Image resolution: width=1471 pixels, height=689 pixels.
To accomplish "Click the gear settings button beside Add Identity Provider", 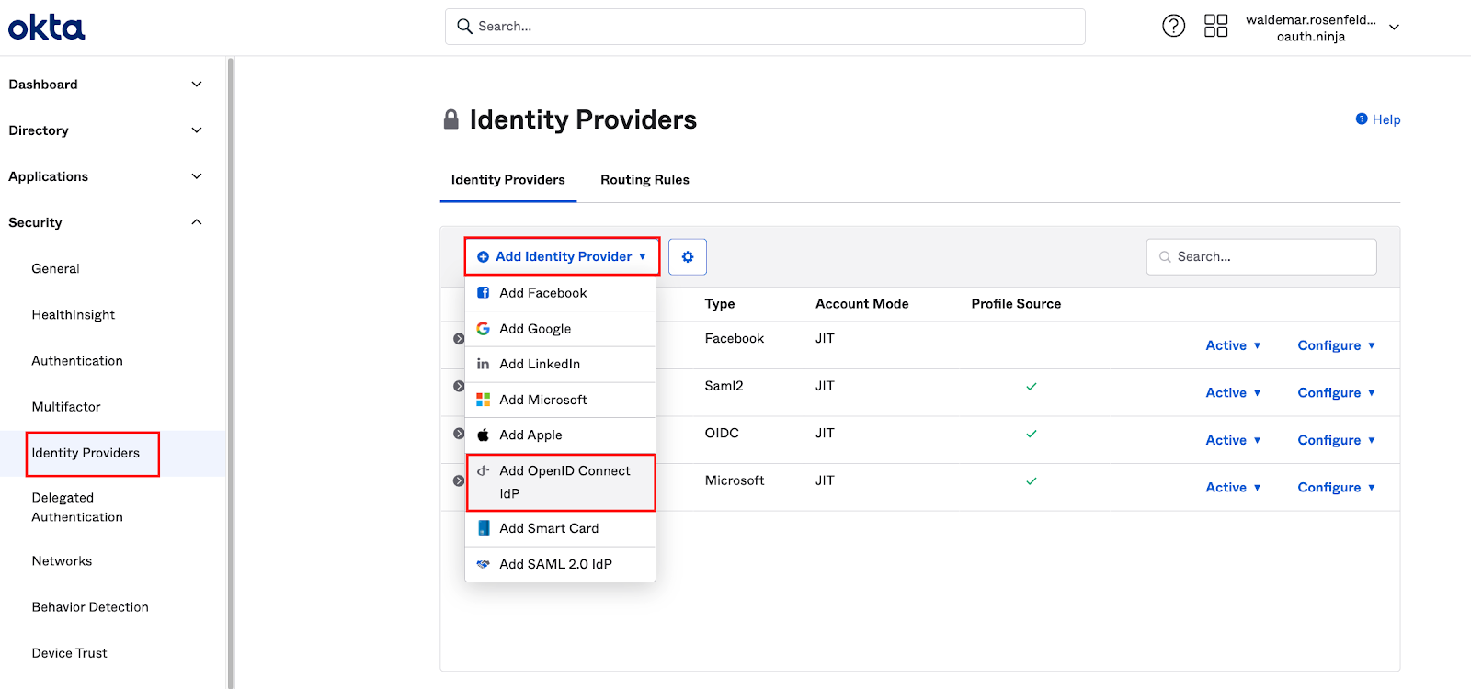I will point(688,257).
